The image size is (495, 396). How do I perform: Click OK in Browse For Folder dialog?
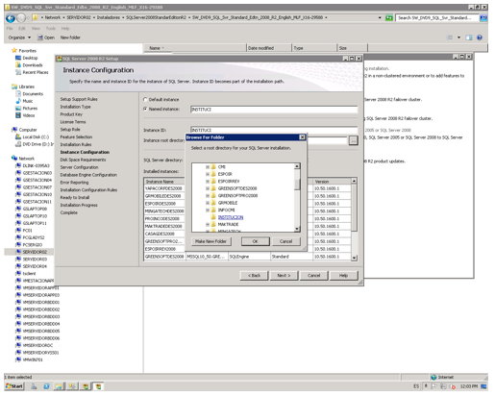click(256, 241)
